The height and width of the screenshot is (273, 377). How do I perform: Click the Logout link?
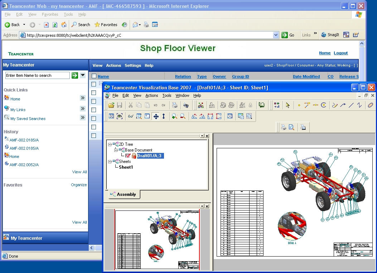[341, 53]
